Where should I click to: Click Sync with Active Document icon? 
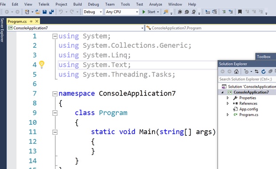tap(257, 71)
